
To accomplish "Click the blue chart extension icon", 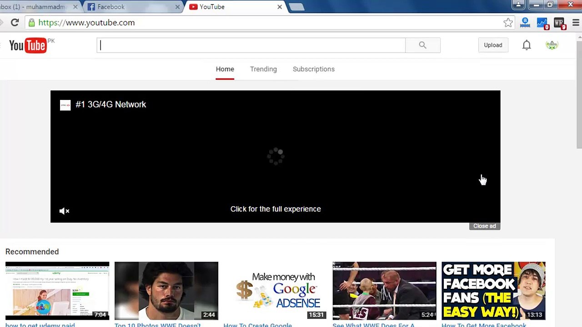I will (542, 23).
